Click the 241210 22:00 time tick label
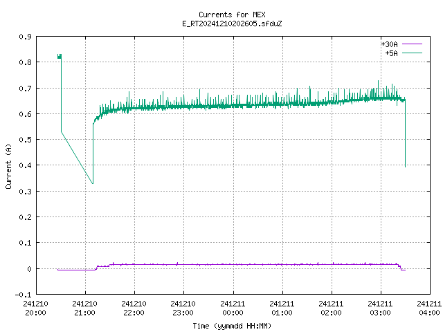 [x=134, y=308]
